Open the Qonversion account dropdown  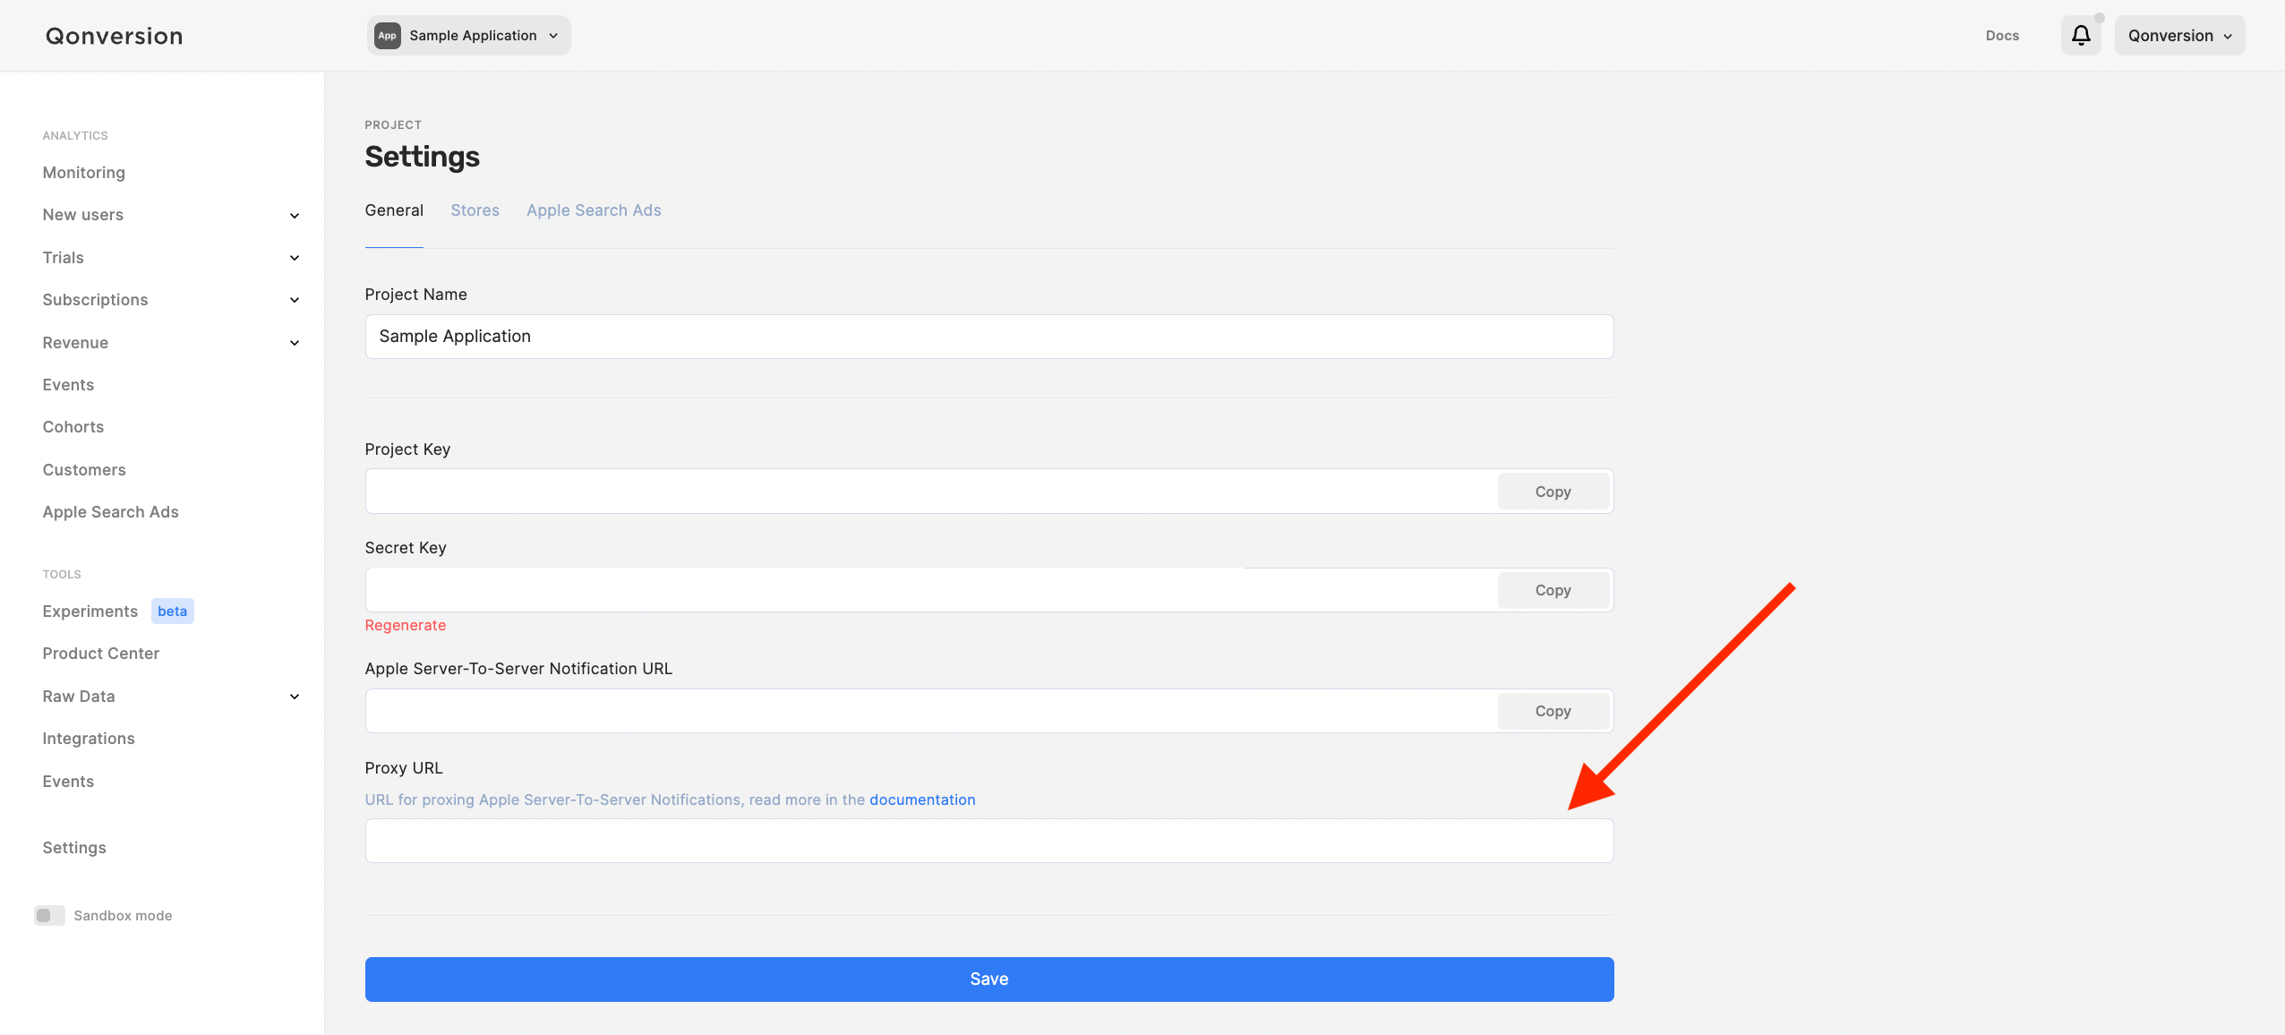pyautogui.click(x=2179, y=36)
